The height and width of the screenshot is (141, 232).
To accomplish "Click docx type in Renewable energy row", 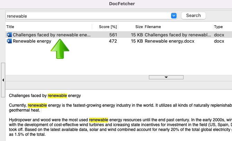I will 219,41.
